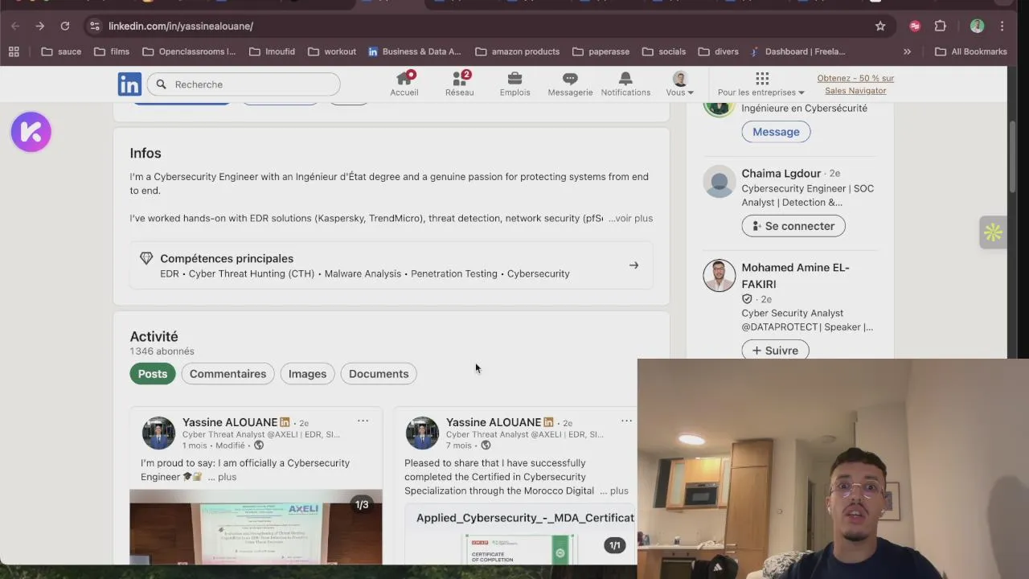Open the All Bookmarks folder
Image resolution: width=1029 pixels, height=579 pixels.
tap(971, 51)
